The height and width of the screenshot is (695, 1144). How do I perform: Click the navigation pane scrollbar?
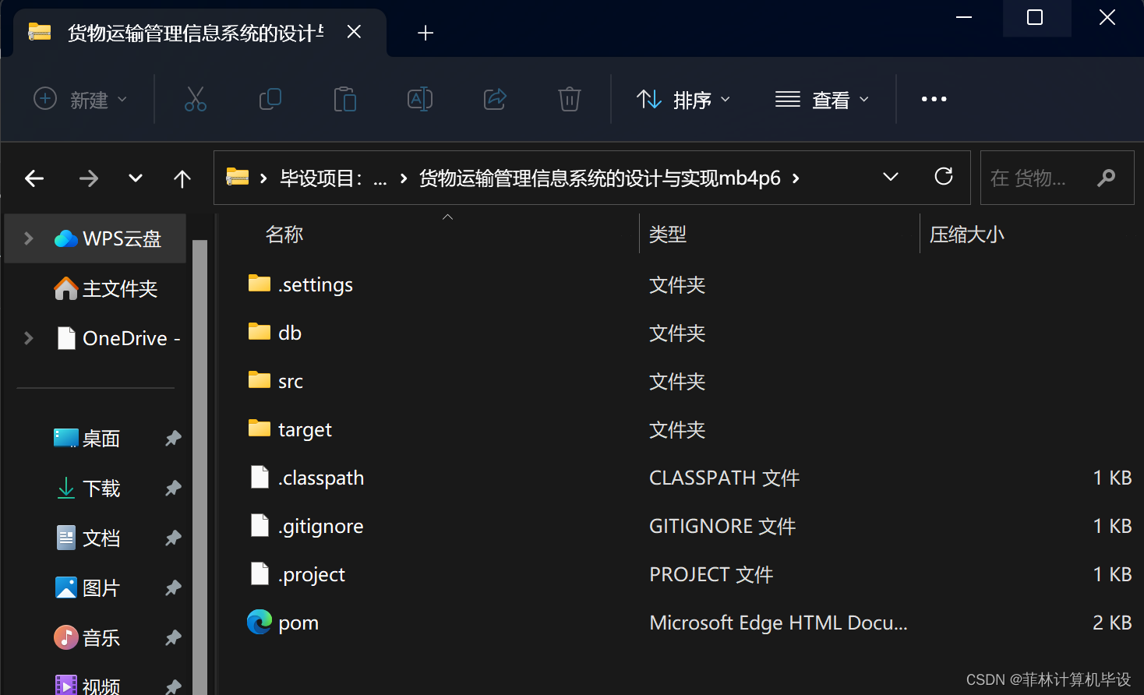pyautogui.click(x=200, y=467)
